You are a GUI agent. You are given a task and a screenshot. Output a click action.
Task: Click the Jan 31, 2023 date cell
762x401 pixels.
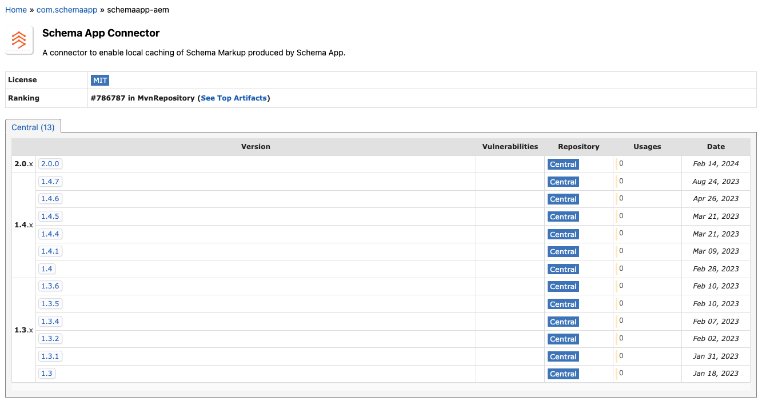[716, 356]
